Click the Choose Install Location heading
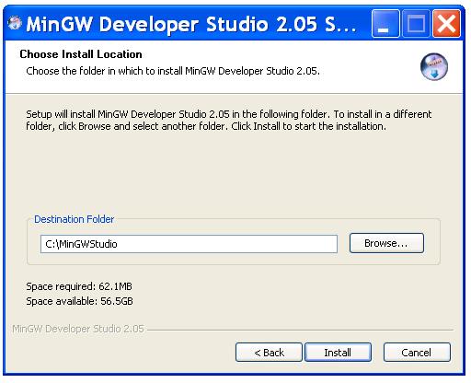 [x=81, y=54]
